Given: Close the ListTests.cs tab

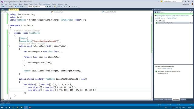Looking at the screenshot, I should point(18,10).
